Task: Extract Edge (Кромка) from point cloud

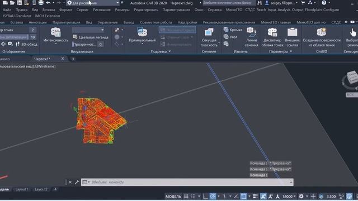Action: [x=233, y=30]
